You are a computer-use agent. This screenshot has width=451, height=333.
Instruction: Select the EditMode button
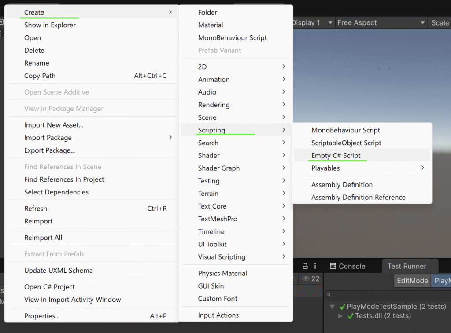pos(412,280)
